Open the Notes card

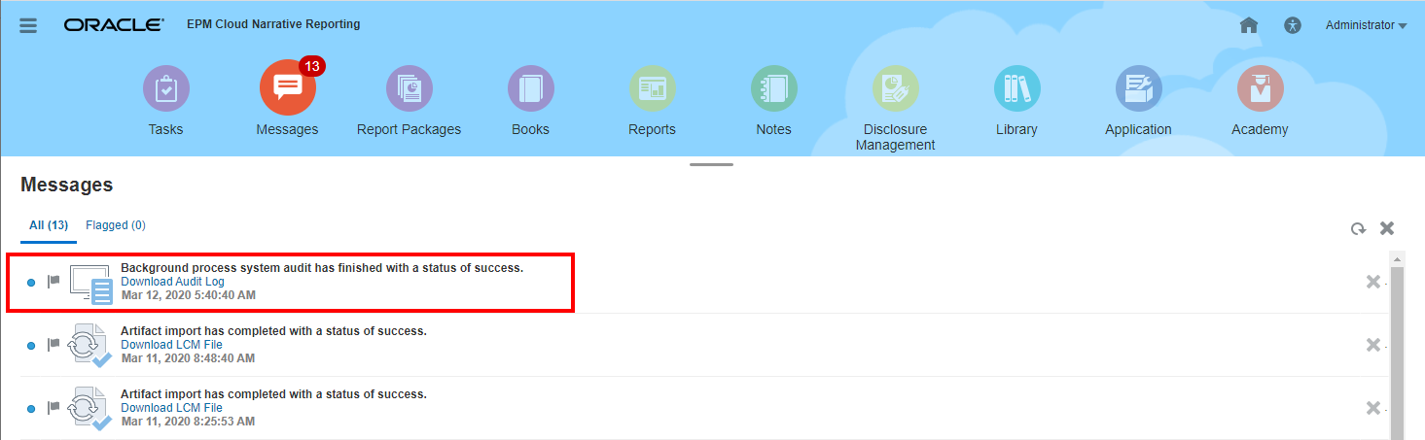click(773, 100)
